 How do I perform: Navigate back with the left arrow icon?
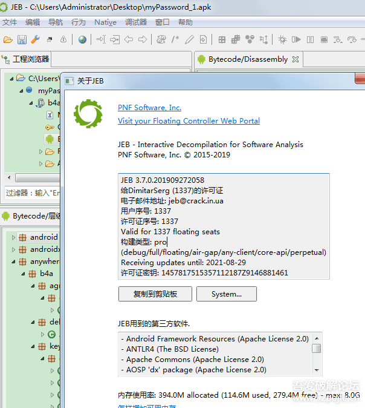pos(129,39)
